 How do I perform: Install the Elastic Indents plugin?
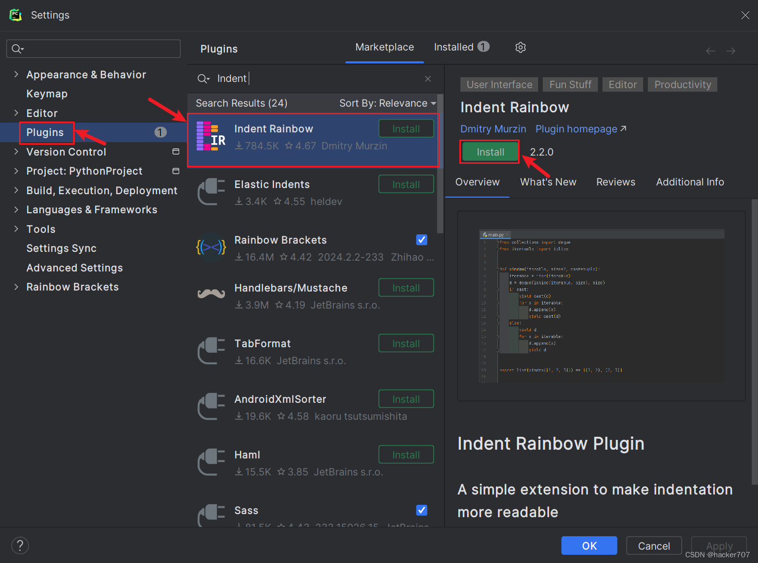tap(406, 184)
